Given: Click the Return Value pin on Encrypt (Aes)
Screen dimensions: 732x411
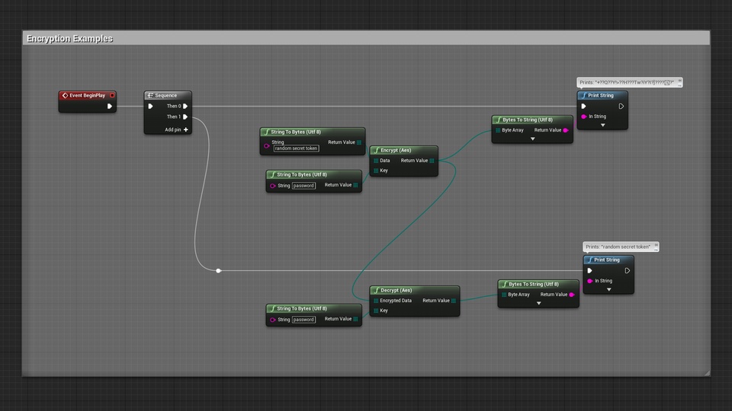Looking at the screenshot, I should (x=432, y=161).
